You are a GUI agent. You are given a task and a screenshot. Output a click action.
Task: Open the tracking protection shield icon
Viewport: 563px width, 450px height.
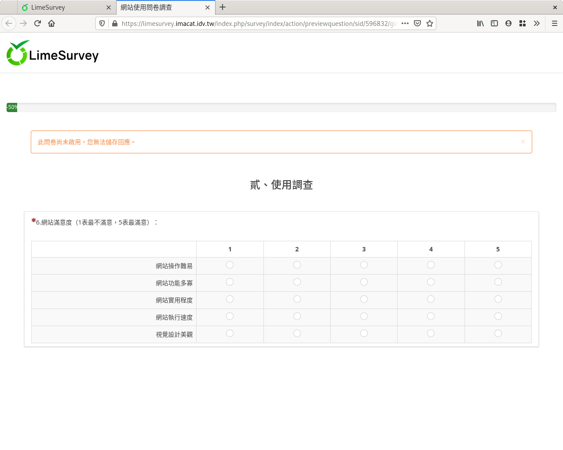[102, 23]
